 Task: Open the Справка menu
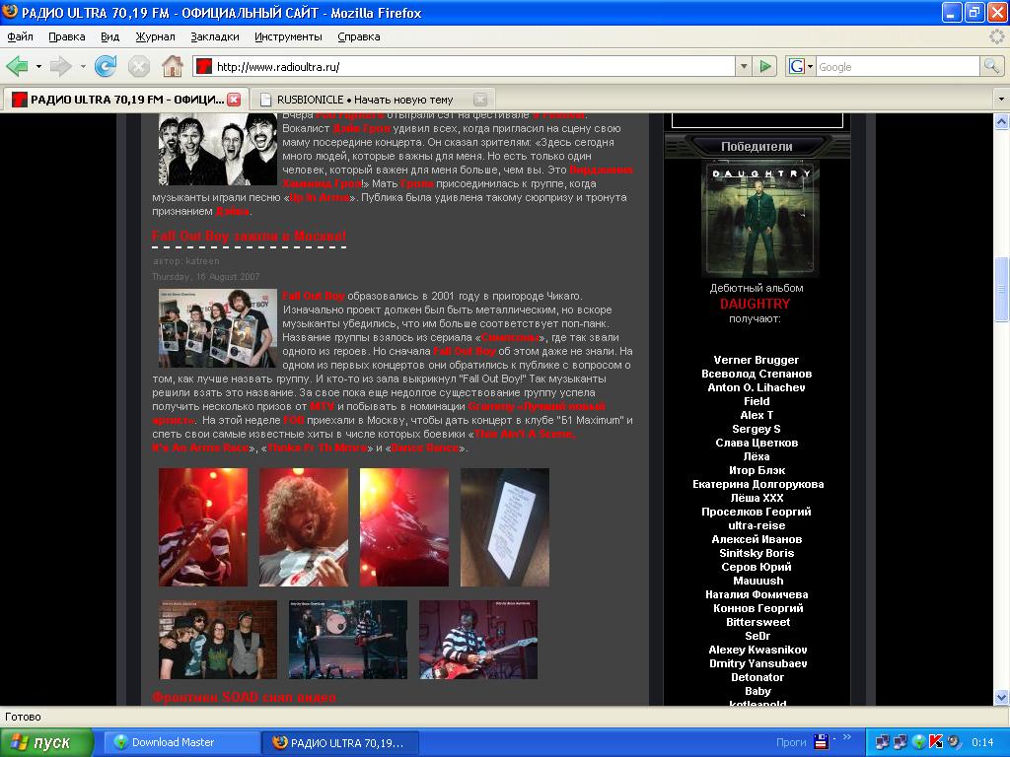(x=359, y=36)
